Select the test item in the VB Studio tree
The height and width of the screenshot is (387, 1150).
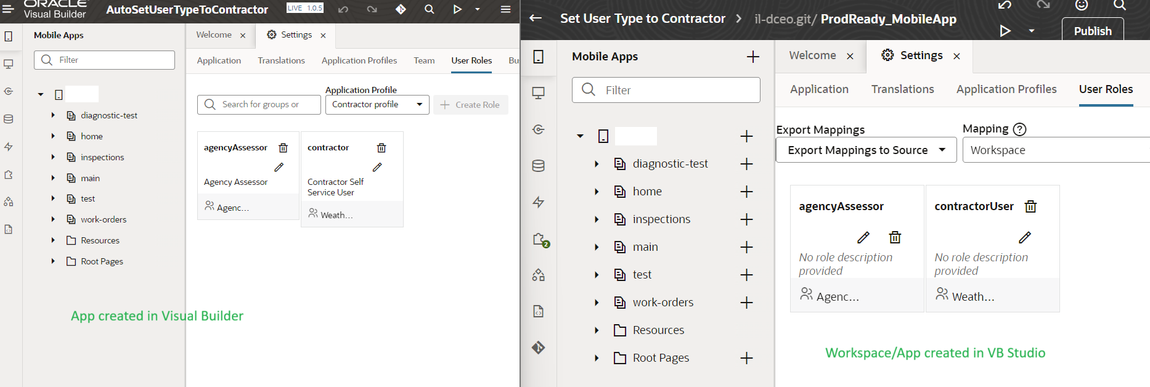coord(642,275)
